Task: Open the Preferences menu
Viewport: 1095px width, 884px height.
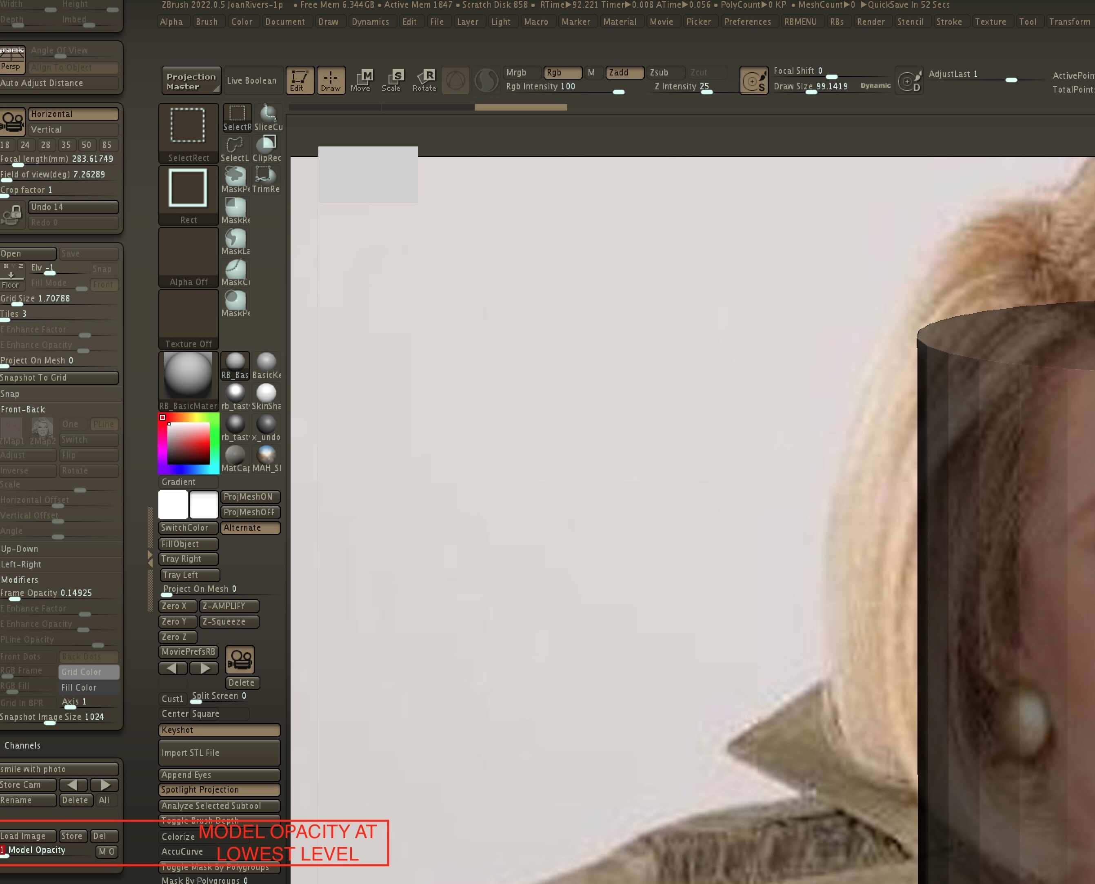Action: pos(747,22)
